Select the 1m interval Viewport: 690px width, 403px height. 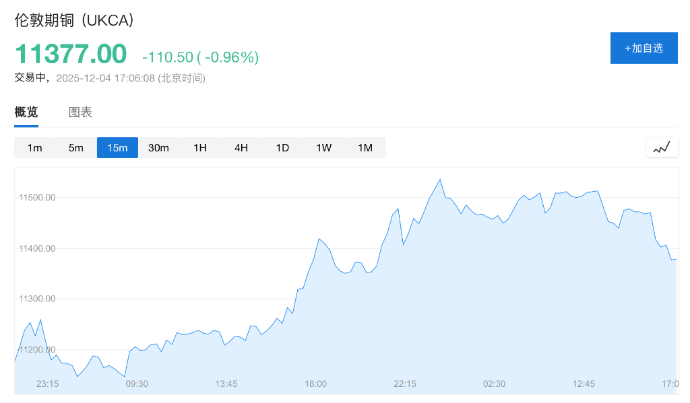pyautogui.click(x=35, y=148)
